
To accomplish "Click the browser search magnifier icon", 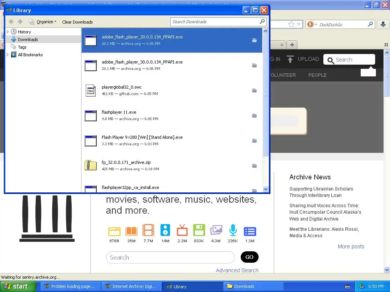I will click(370, 24).
